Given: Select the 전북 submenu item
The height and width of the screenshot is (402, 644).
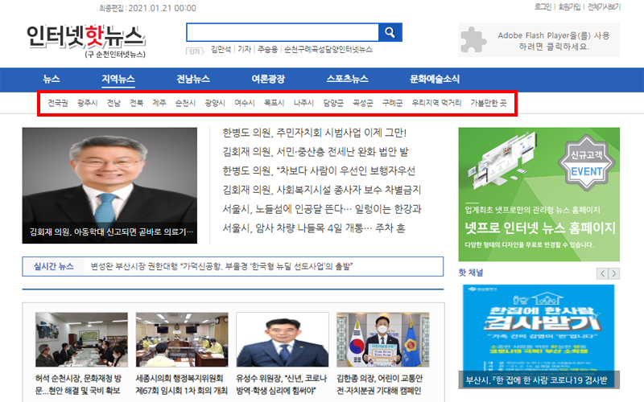Looking at the screenshot, I should coord(136,103).
